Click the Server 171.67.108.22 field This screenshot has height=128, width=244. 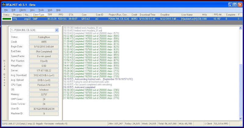point(44,71)
